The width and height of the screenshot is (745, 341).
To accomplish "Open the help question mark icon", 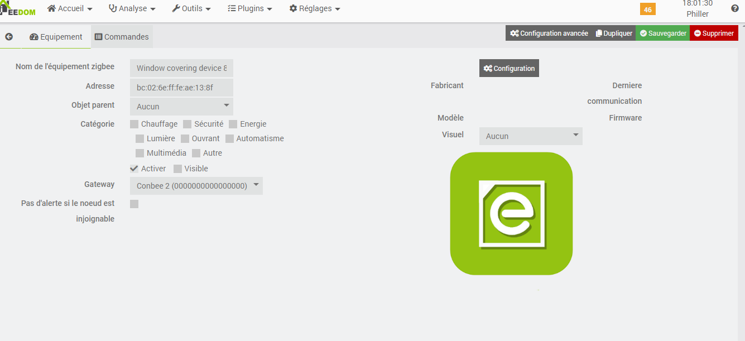I will 735,8.
